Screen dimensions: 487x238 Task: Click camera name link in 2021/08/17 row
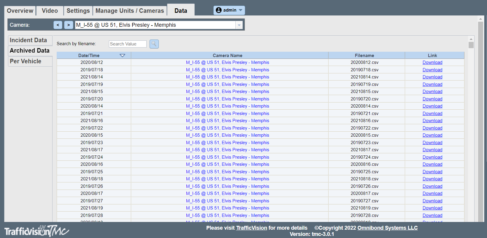pos(228,150)
